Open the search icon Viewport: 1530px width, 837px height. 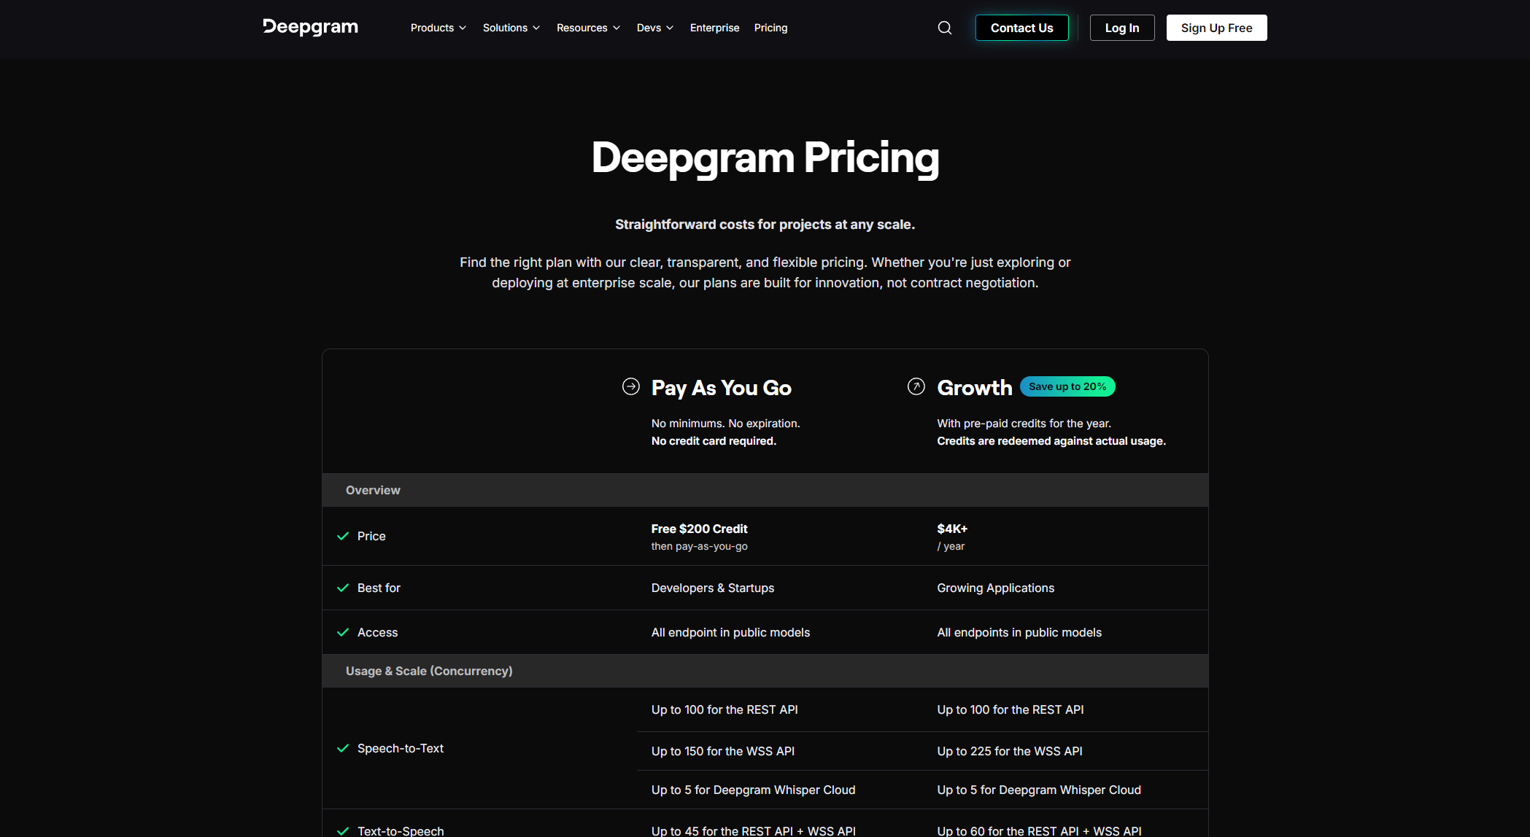944,27
